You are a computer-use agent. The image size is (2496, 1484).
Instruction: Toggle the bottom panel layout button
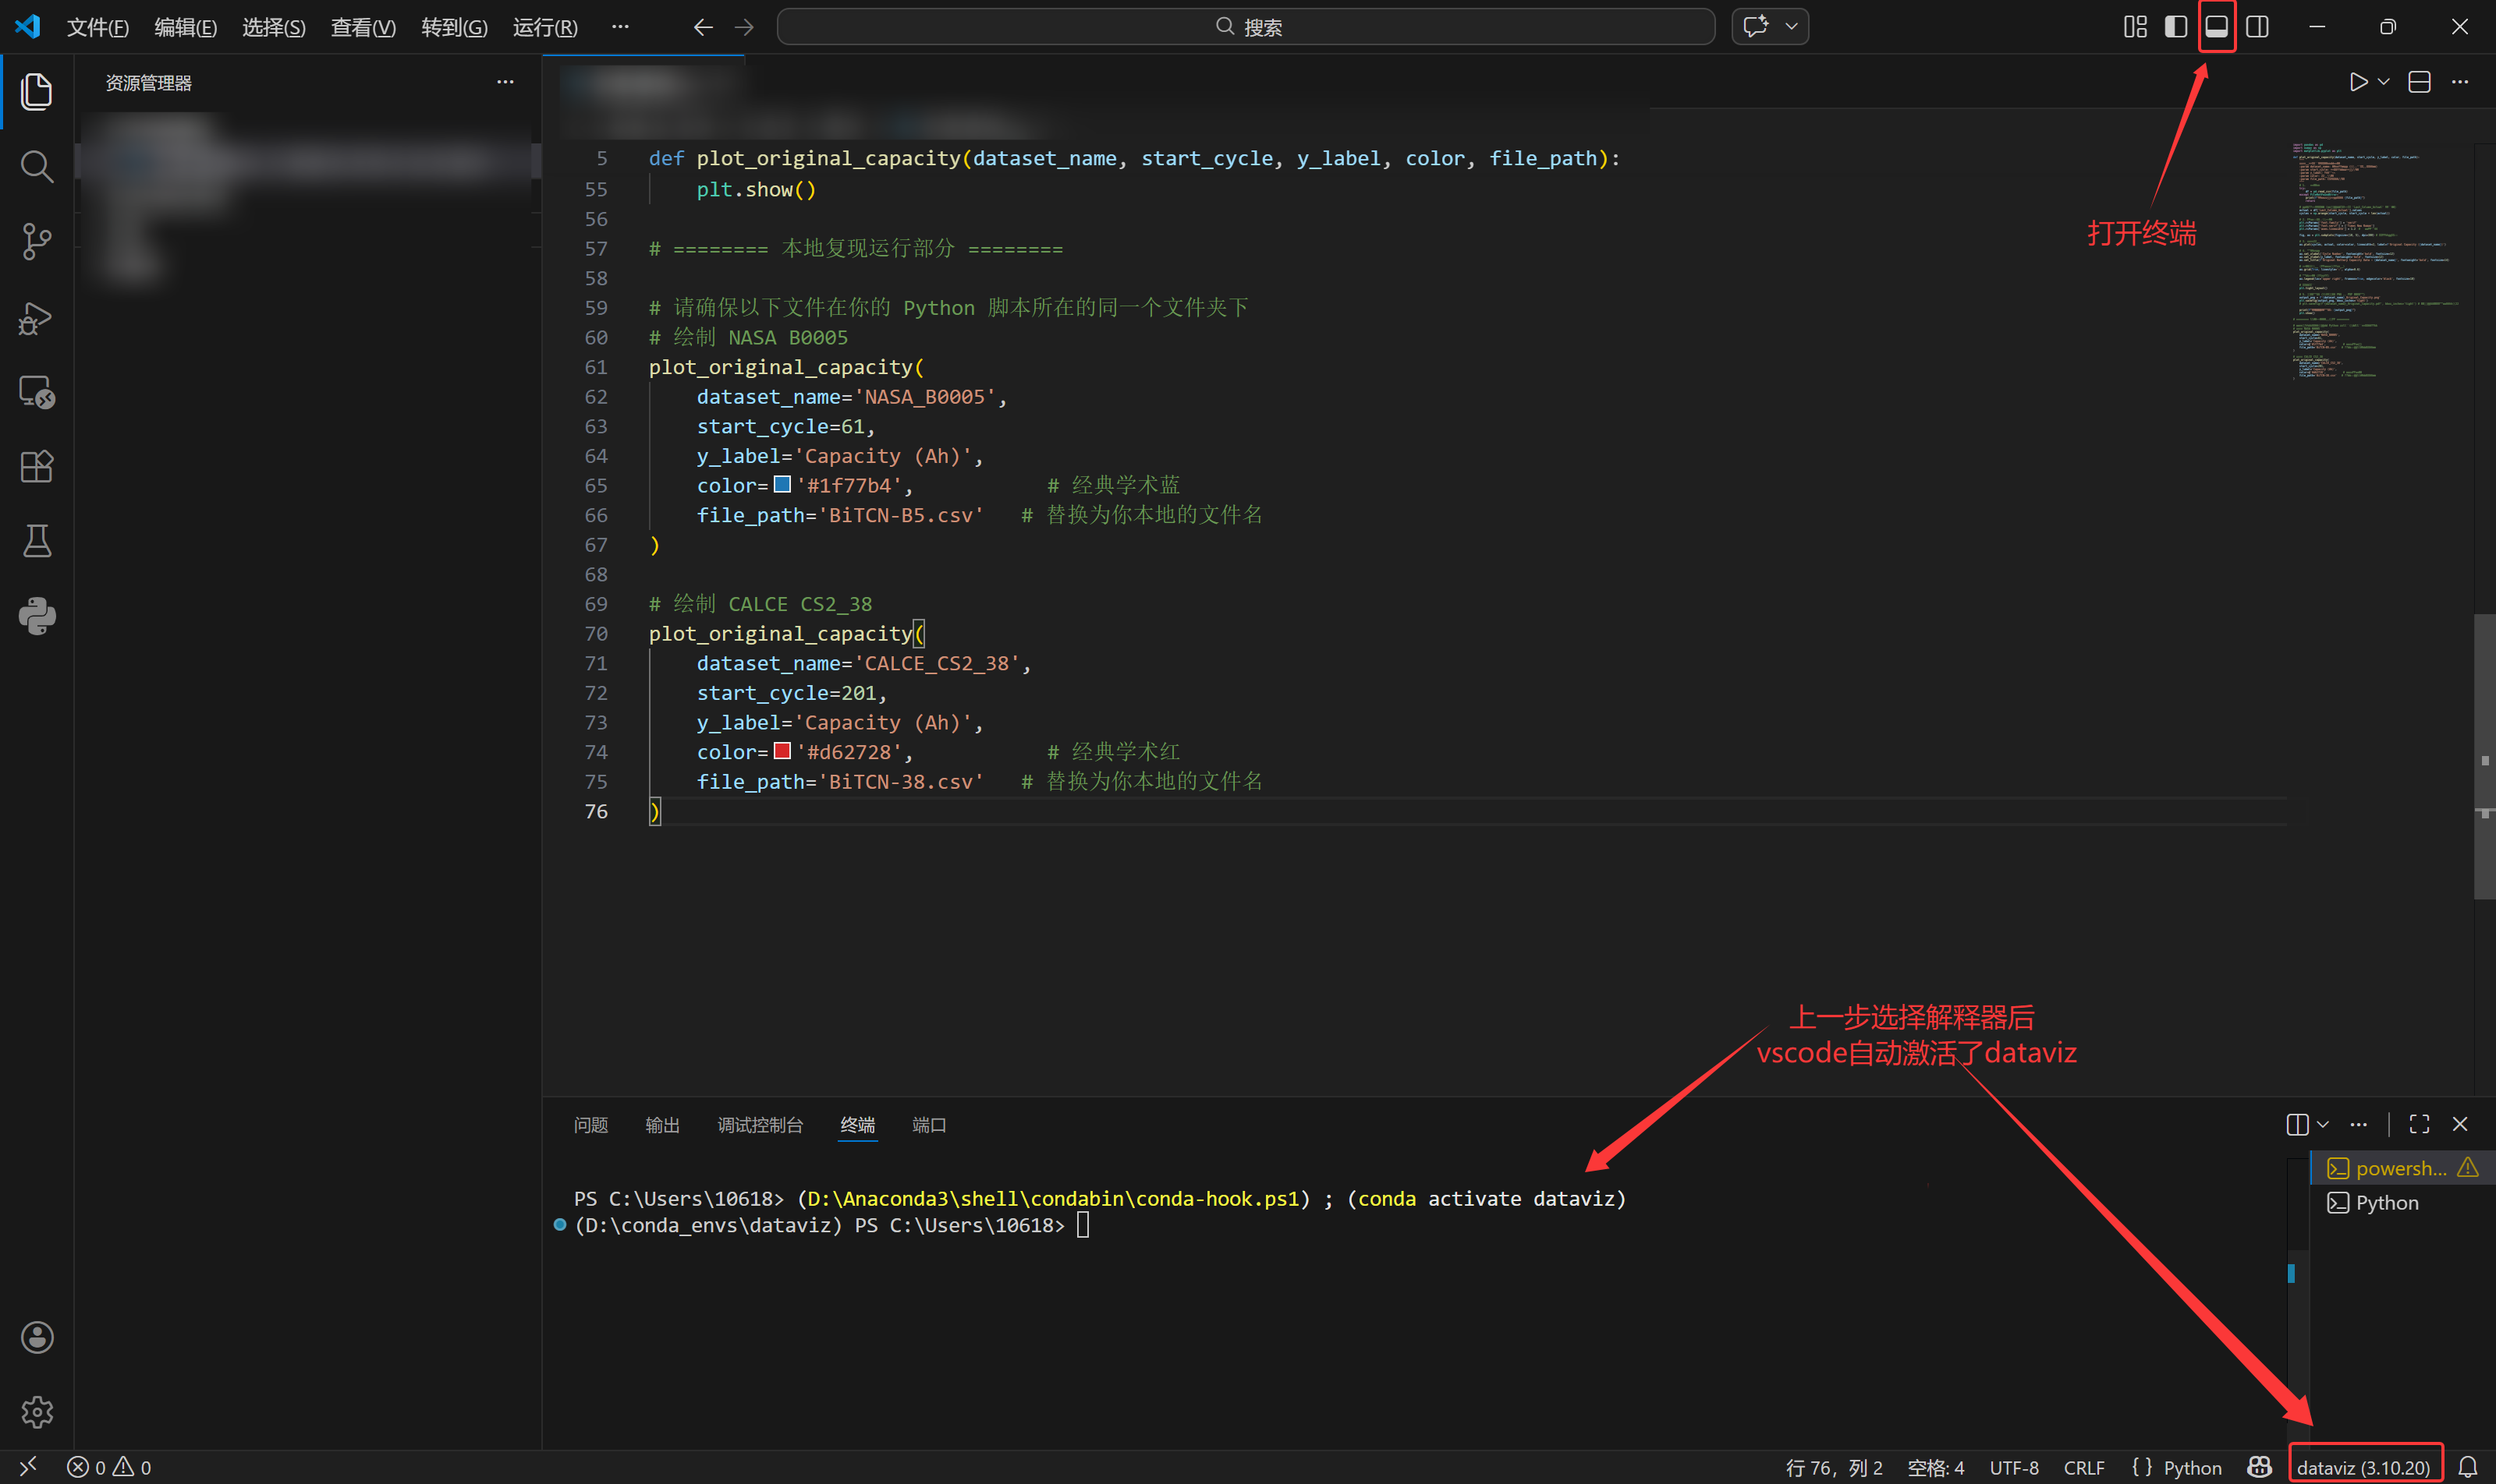click(x=2217, y=27)
